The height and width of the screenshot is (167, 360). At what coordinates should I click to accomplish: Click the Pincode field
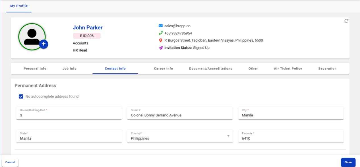pos(291,138)
